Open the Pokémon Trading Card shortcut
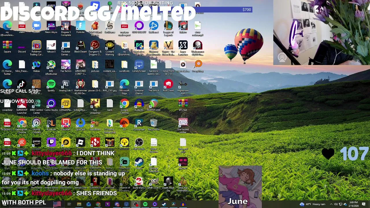370x208 pixels. 36,48
